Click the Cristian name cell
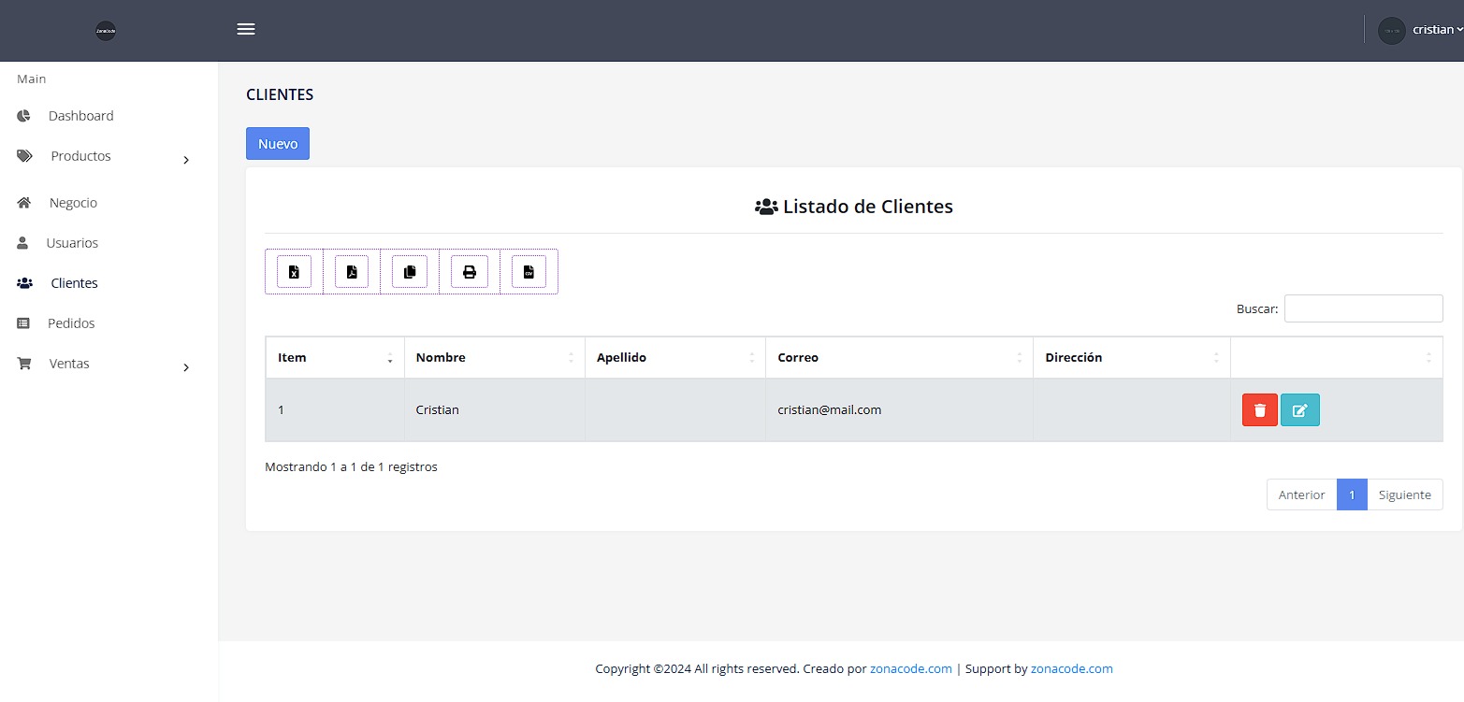Viewport: 1464px width, 702px height. point(495,409)
